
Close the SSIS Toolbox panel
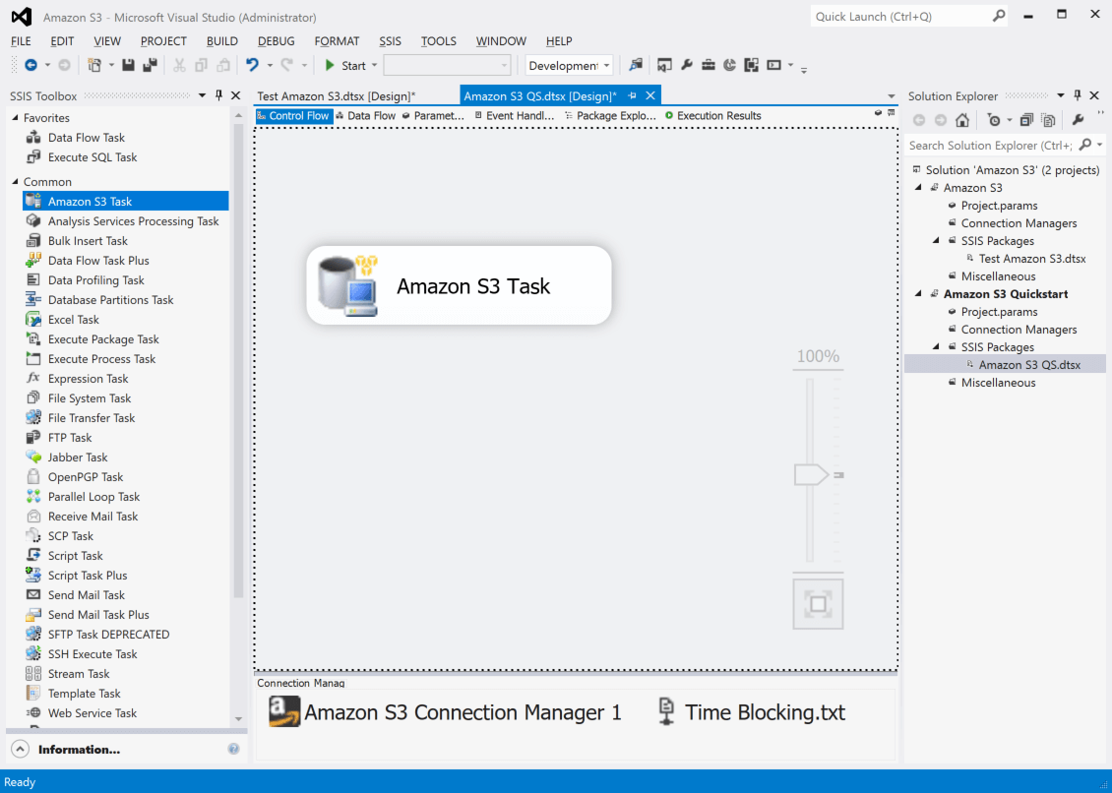[235, 95]
